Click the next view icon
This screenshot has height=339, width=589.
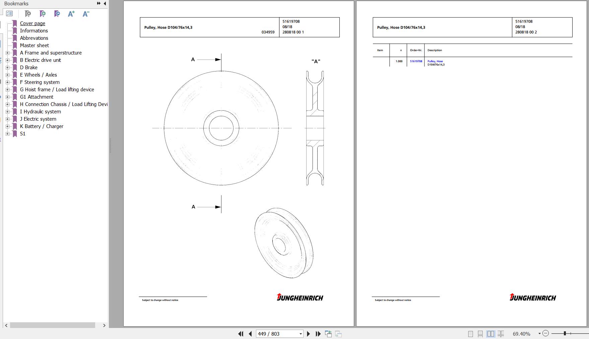pos(338,334)
